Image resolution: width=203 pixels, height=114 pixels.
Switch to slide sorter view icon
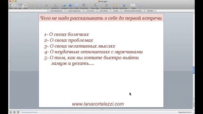click(x=14, y=112)
